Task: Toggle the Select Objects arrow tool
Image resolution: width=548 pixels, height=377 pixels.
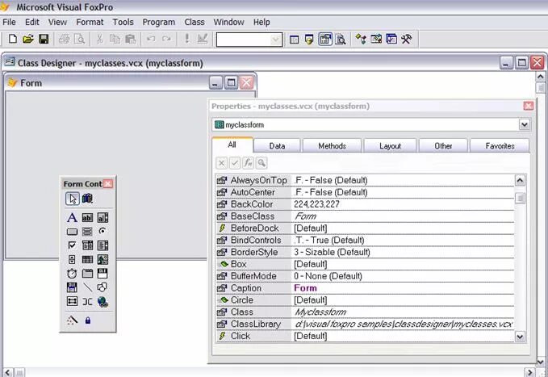Action: (x=73, y=199)
